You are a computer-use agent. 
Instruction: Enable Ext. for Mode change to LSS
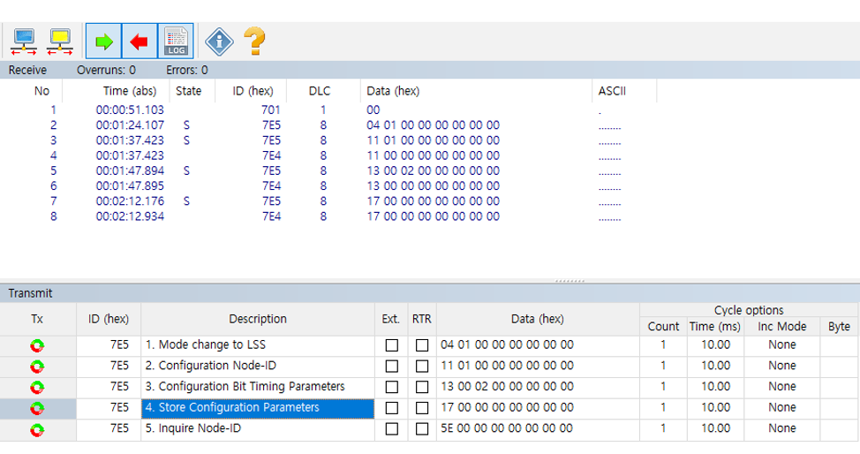(392, 345)
